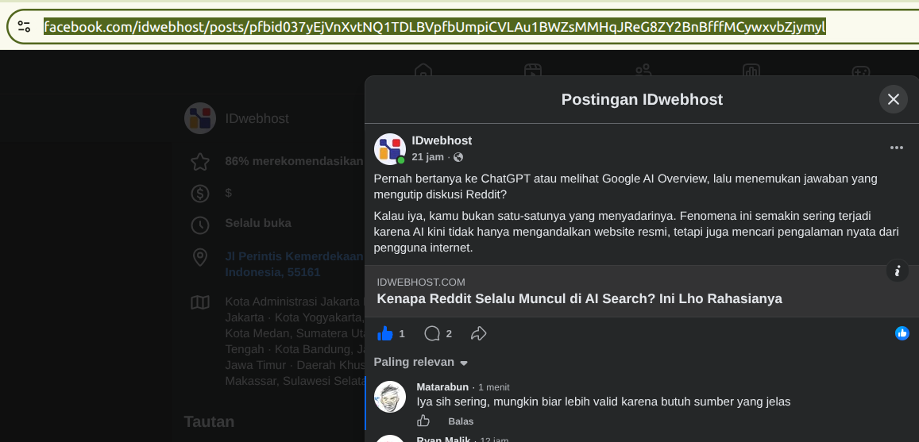
Task: Click the 'Pernah bertanya ke ChatGPT' post paragraph
Action: pos(625,186)
